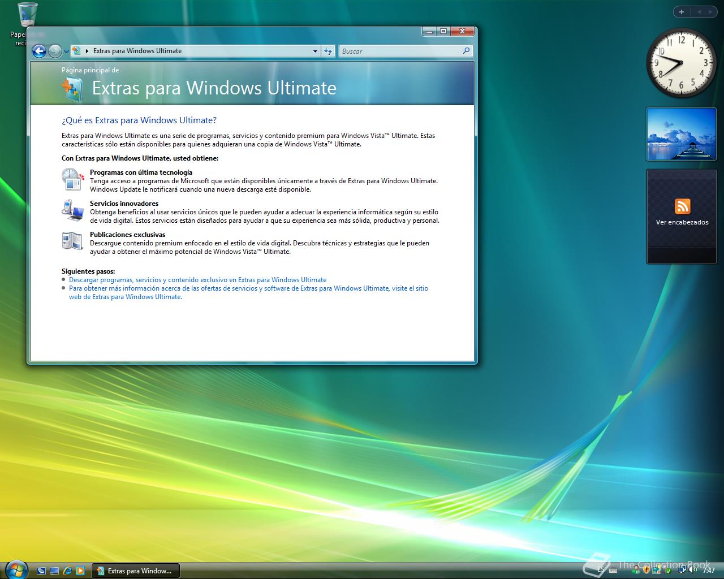Click the Siguientes pasos label
Image resolution: width=724 pixels, height=579 pixels.
88,271
